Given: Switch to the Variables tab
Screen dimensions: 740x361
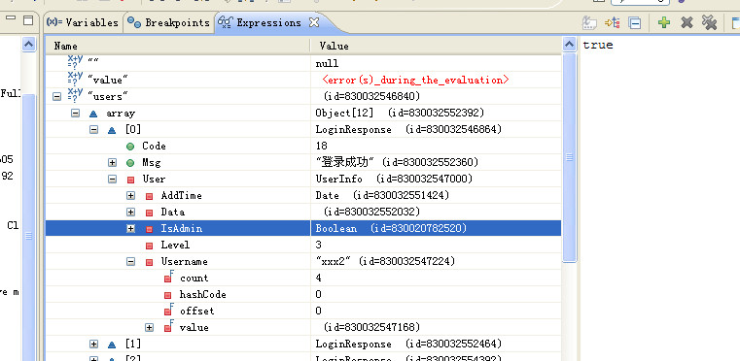Looking at the screenshot, I should coord(83,22).
